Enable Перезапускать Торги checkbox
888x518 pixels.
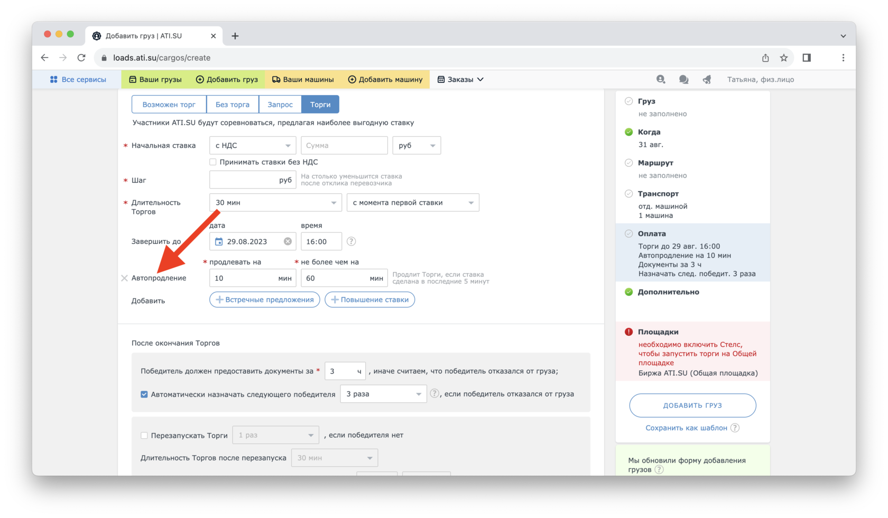tap(144, 436)
